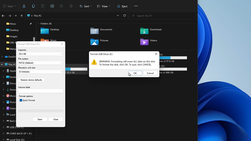Open the Capacity 29.2 GB dropdown
The image size is (251, 141).
(x=41, y=54)
